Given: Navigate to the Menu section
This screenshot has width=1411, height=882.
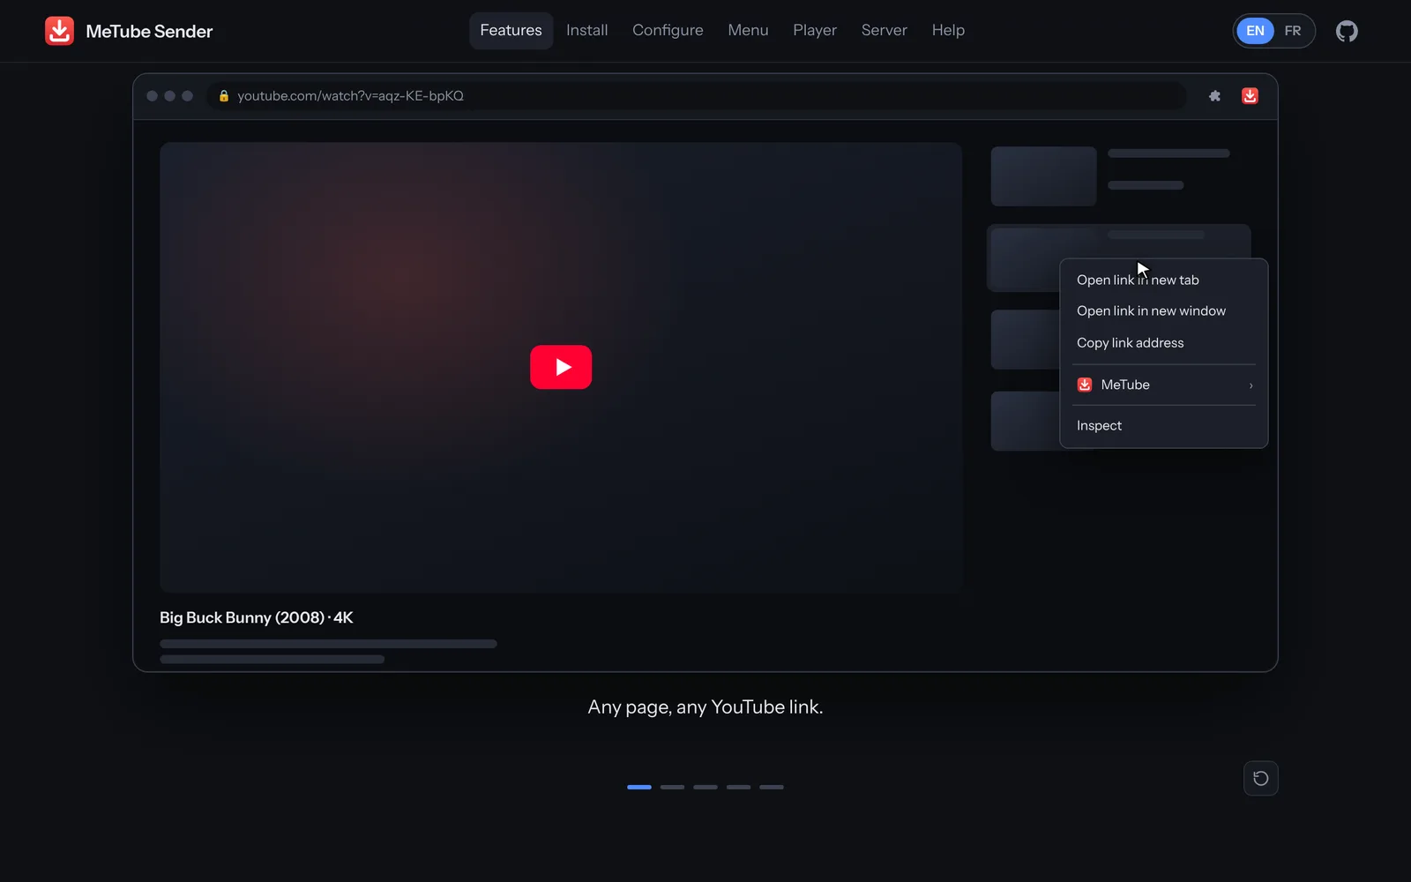Looking at the screenshot, I should 748,31.
